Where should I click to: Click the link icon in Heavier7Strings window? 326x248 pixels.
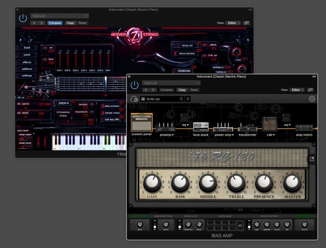coord(247,23)
